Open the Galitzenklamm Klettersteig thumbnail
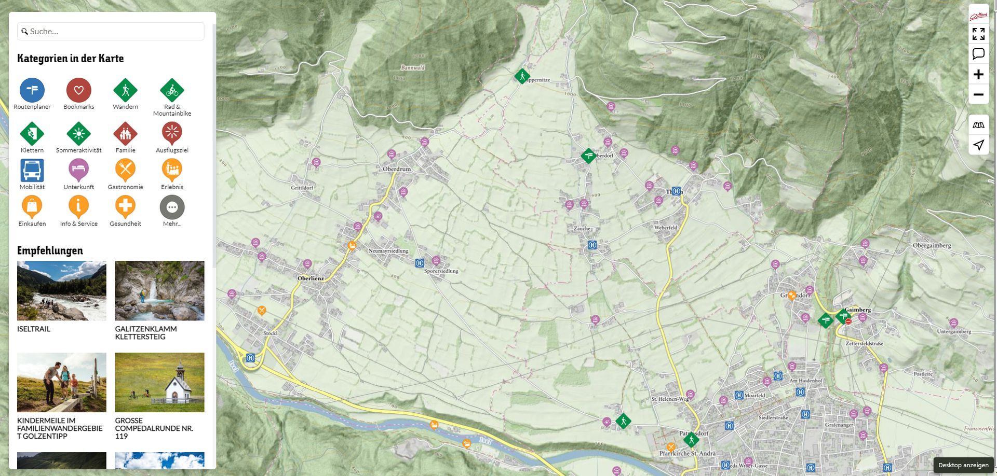This screenshot has width=997, height=476. [x=159, y=290]
